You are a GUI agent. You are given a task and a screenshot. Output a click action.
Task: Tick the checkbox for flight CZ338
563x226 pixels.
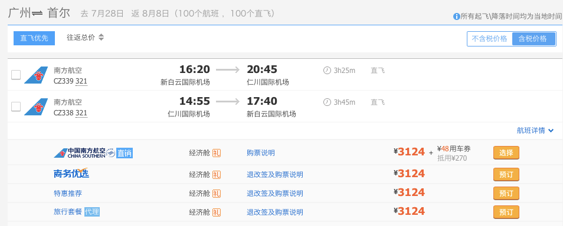(x=16, y=107)
